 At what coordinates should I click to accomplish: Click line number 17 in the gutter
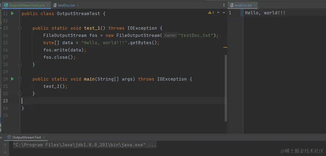pyautogui.click(x=5, y=57)
